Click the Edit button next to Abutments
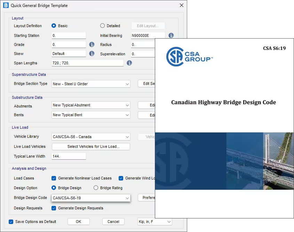Image resolution: width=294 pixels, height=232 pixels. [146, 105]
